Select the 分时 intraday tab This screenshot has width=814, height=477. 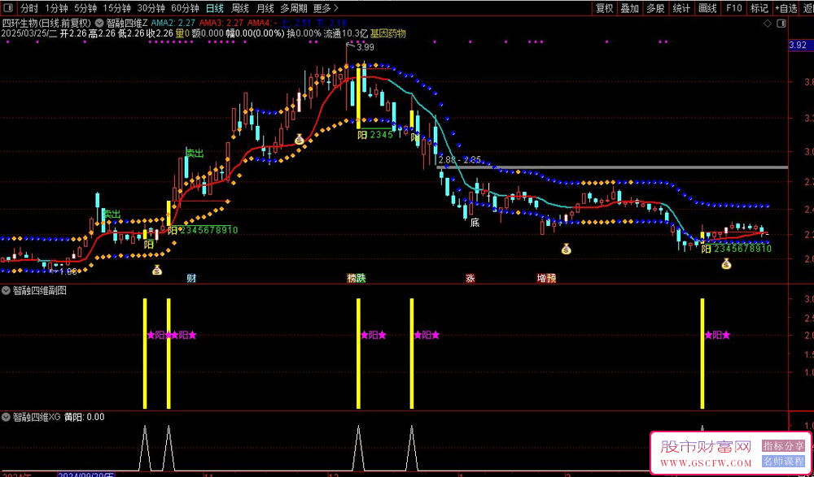tap(29, 8)
